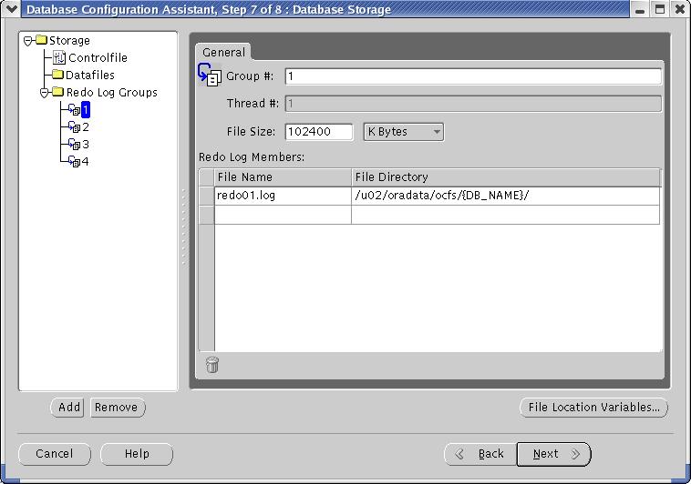
Task: Open File Location Variables dialog
Action: (593, 408)
